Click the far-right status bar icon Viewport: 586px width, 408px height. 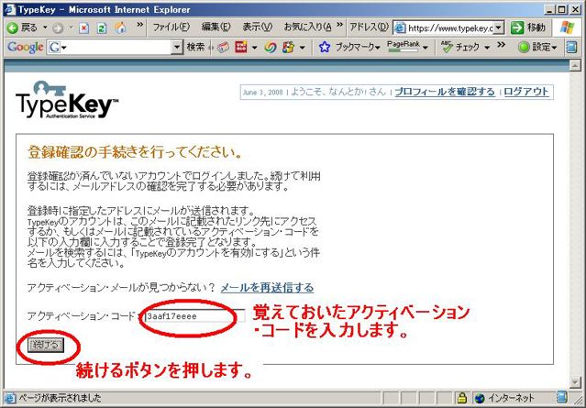click(x=561, y=397)
